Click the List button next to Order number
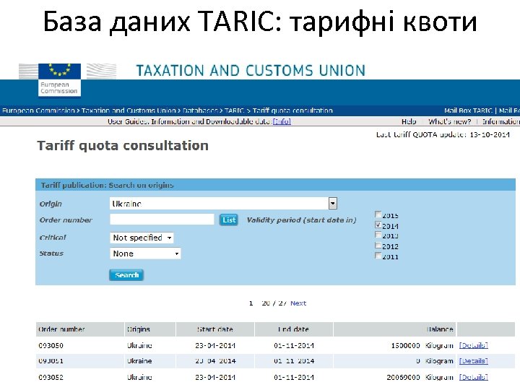The width and height of the screenshot is (520, 390). (229, 220)
